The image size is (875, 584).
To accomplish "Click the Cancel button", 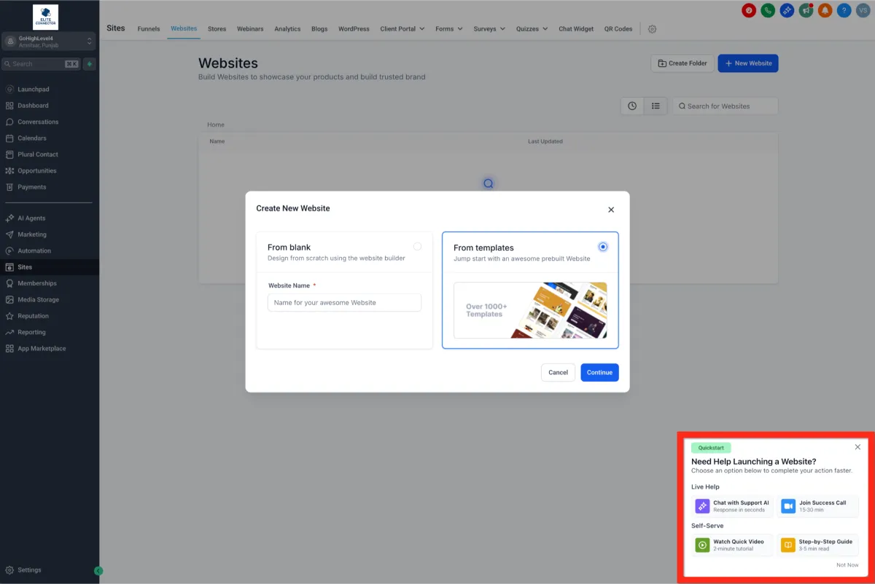I will pyautogui.click(x=558, y=372).
